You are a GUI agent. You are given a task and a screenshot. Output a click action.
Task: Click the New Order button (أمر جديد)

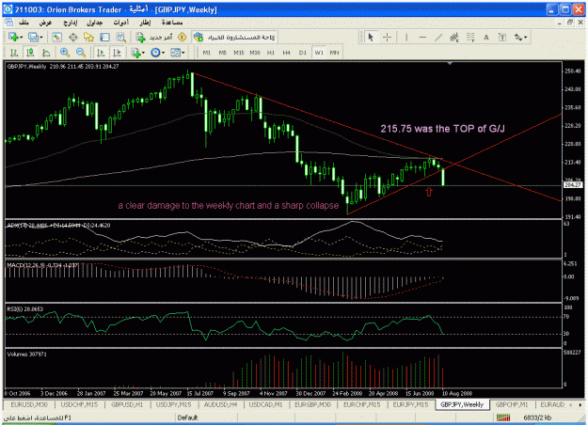[154, 37]
